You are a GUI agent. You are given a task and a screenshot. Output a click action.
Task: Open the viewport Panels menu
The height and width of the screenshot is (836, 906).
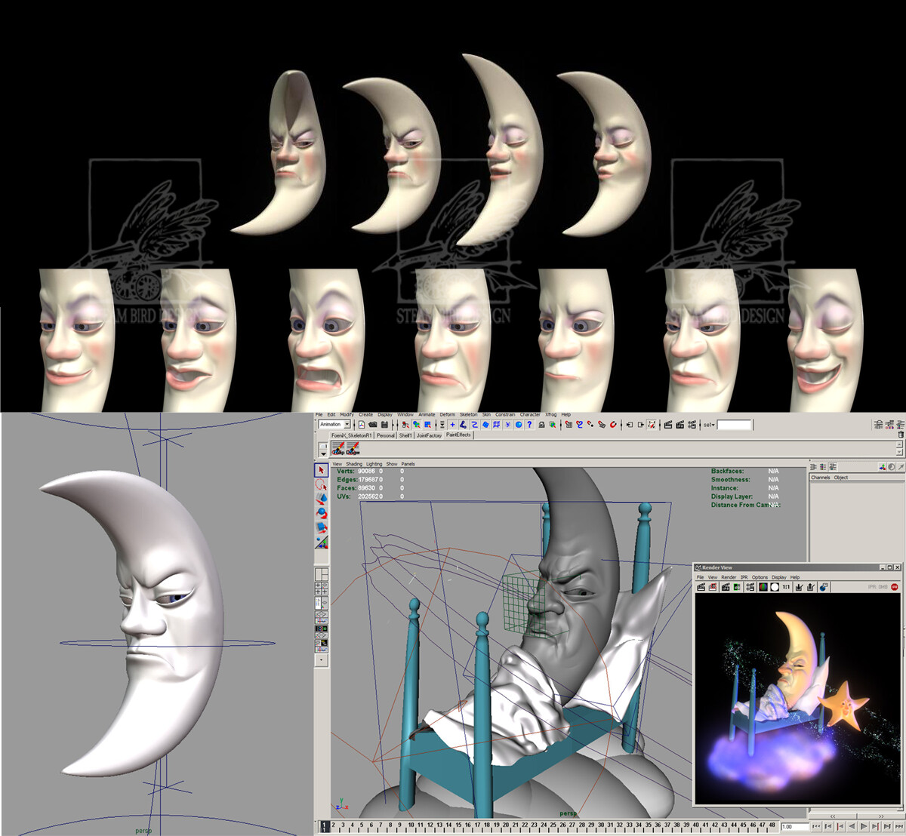click(x=408, y=464)
